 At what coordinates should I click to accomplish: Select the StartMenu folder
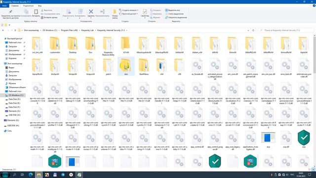(144, 67)
